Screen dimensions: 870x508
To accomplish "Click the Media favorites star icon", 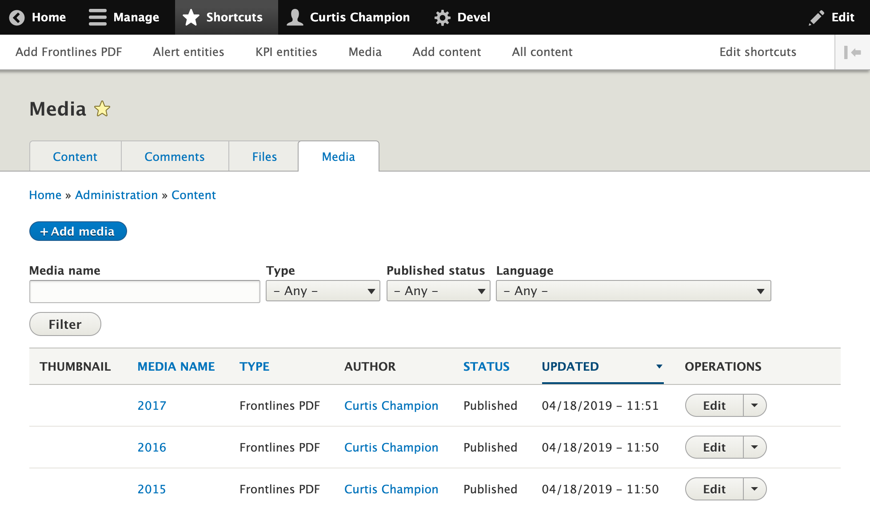I will (x=102, y=109).
